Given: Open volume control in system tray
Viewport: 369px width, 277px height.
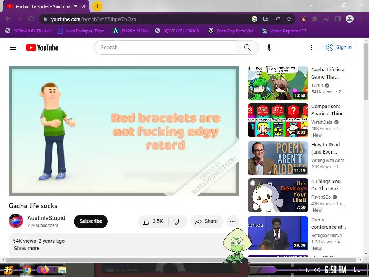Looking at the screenshot, I should click(x=317, y=270).
